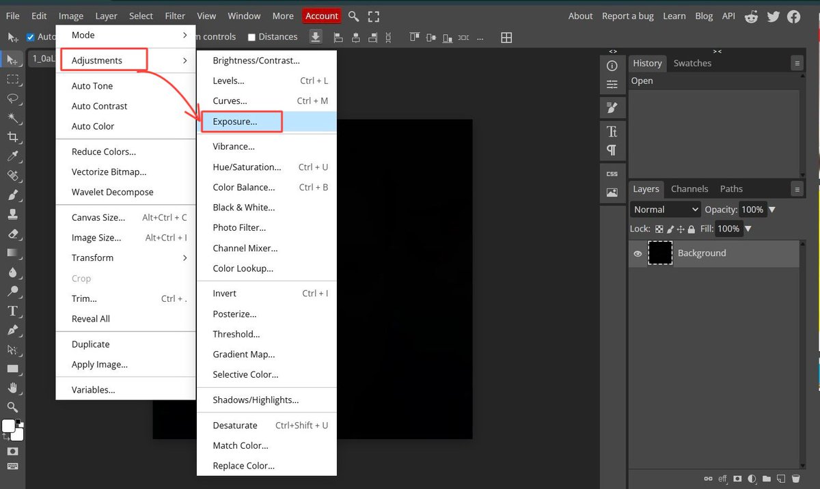This screenshot has width=820, height=489.
Task: Select the Hand tool
Action: pyautogui.click(x=12, y=388)
